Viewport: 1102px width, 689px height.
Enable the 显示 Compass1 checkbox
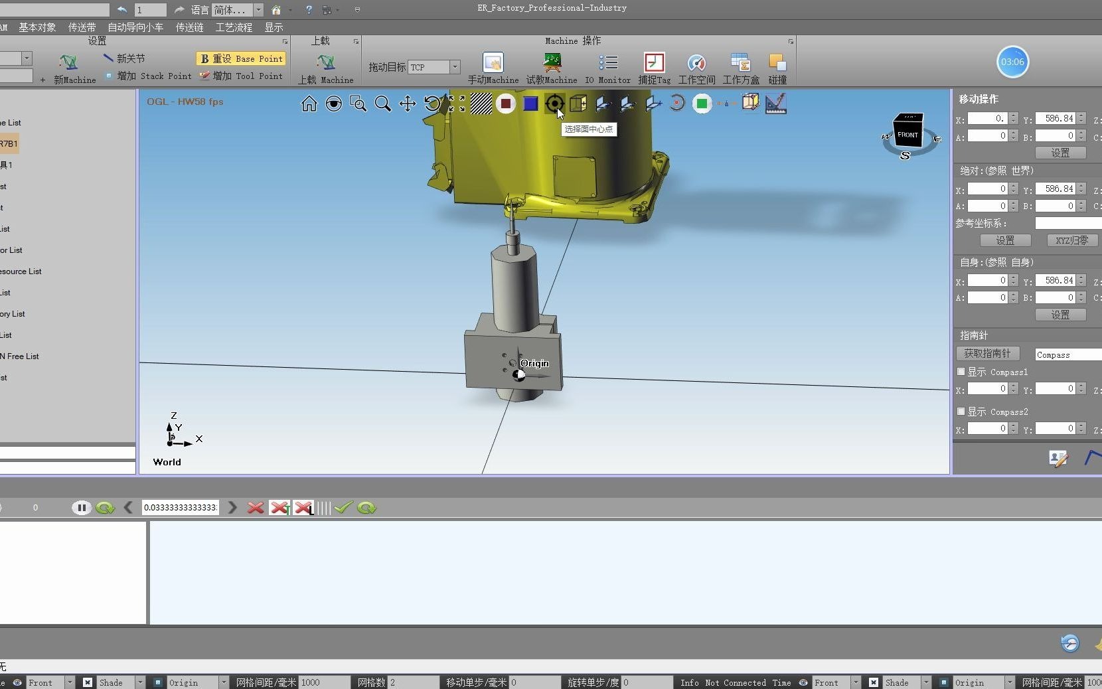coord(962,372)
